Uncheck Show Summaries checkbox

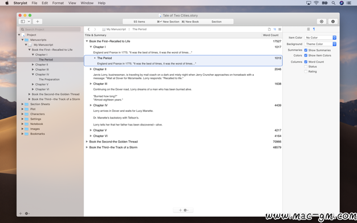[306, 50]
